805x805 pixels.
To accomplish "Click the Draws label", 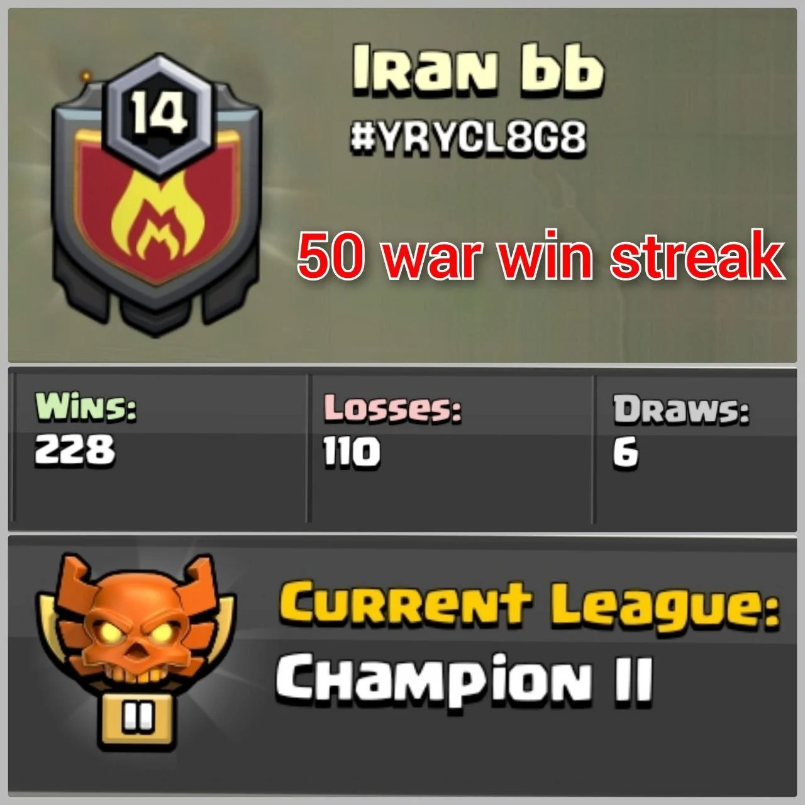I will tap(682, 409).
